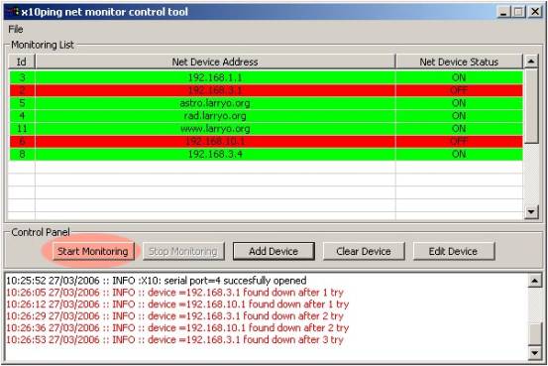
Task: Click the monitoring list scrollbar thumb
Action: pyautogui.click(x=531, y=106)
